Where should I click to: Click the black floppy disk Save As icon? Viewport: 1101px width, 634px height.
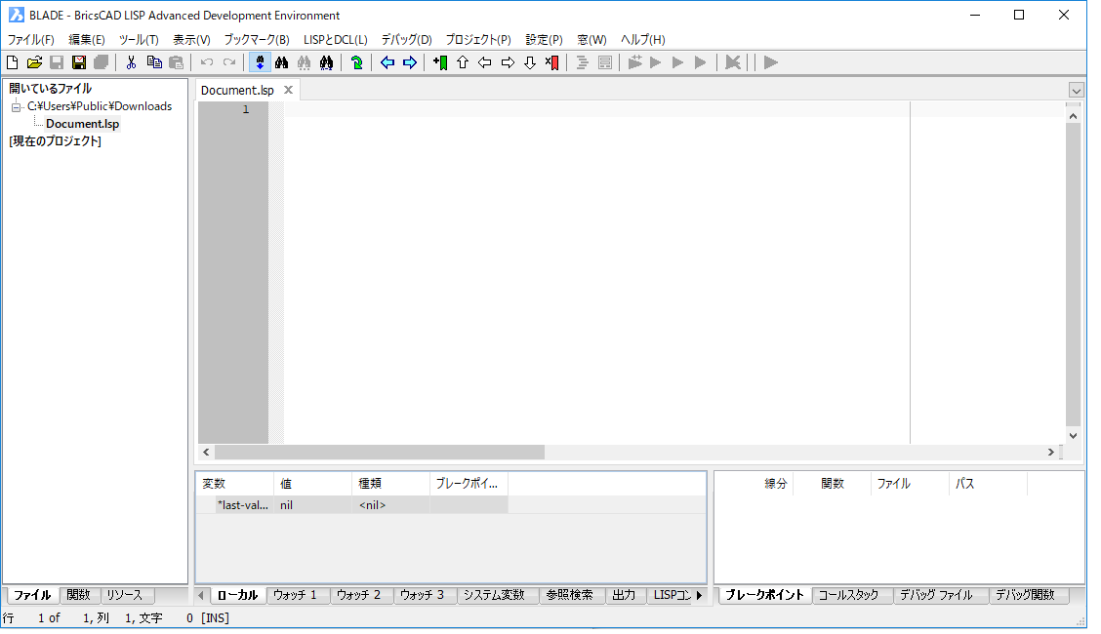pos(79,62)
